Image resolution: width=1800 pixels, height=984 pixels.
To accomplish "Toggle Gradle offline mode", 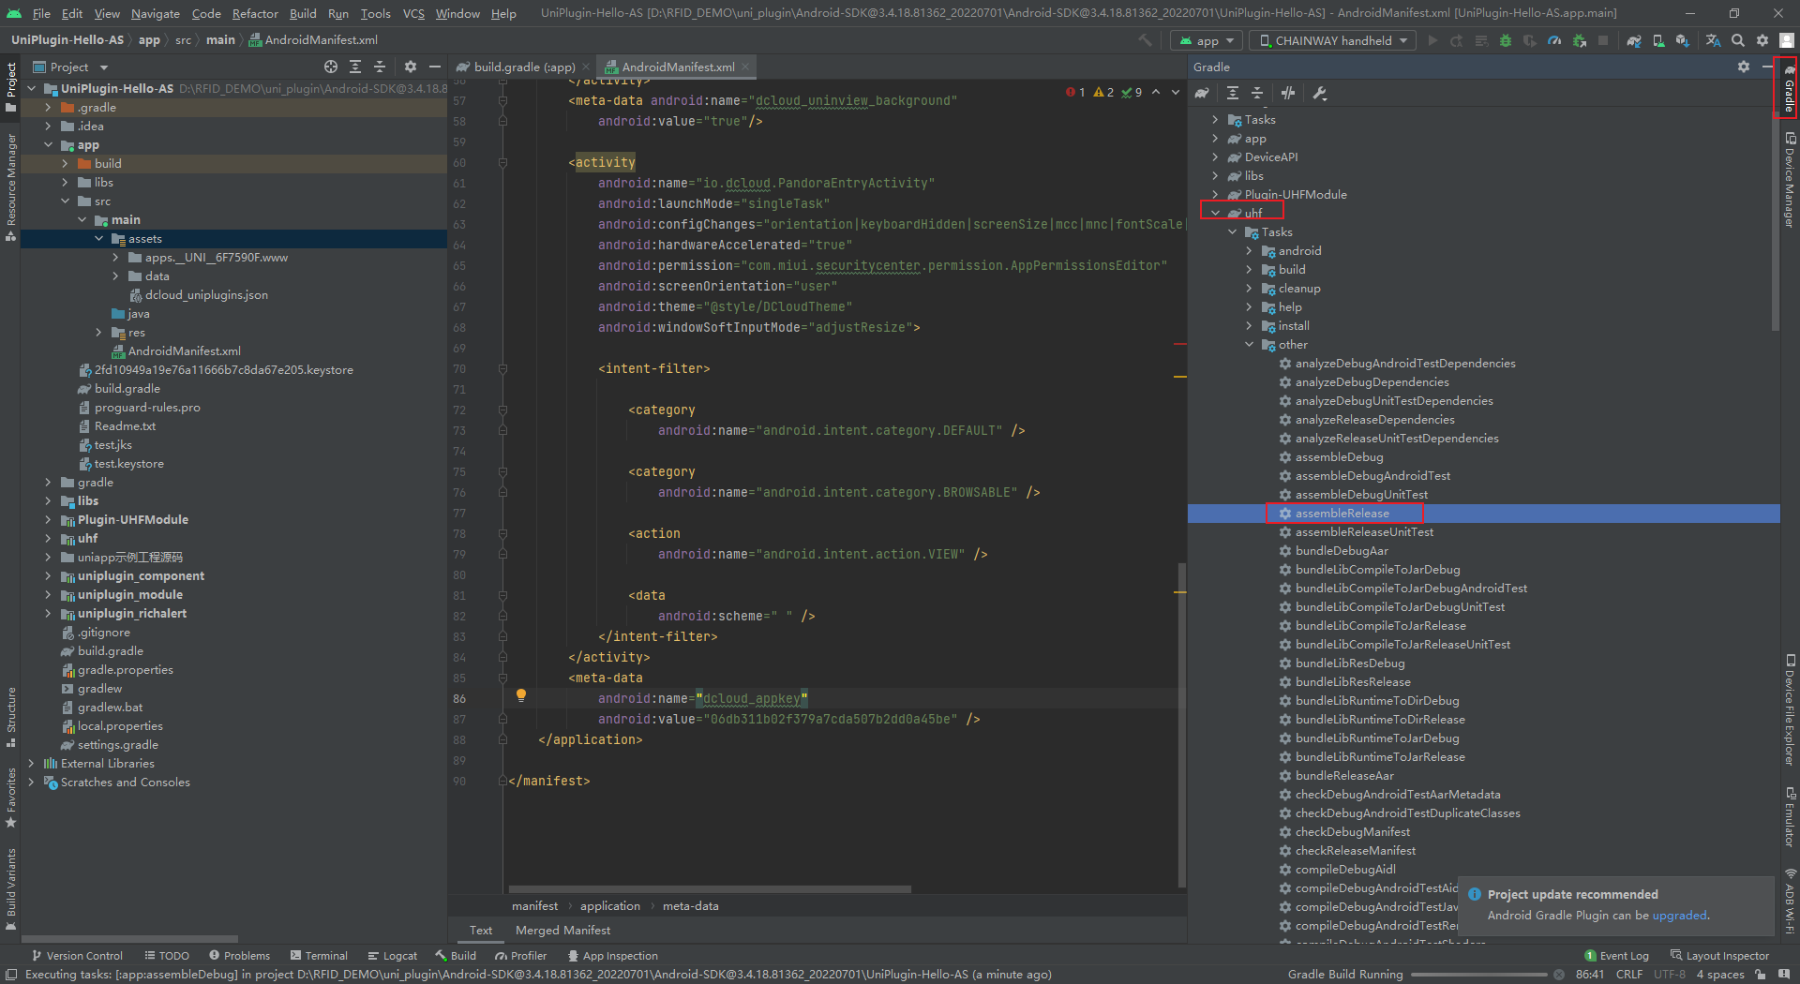I will (1288, 93).
